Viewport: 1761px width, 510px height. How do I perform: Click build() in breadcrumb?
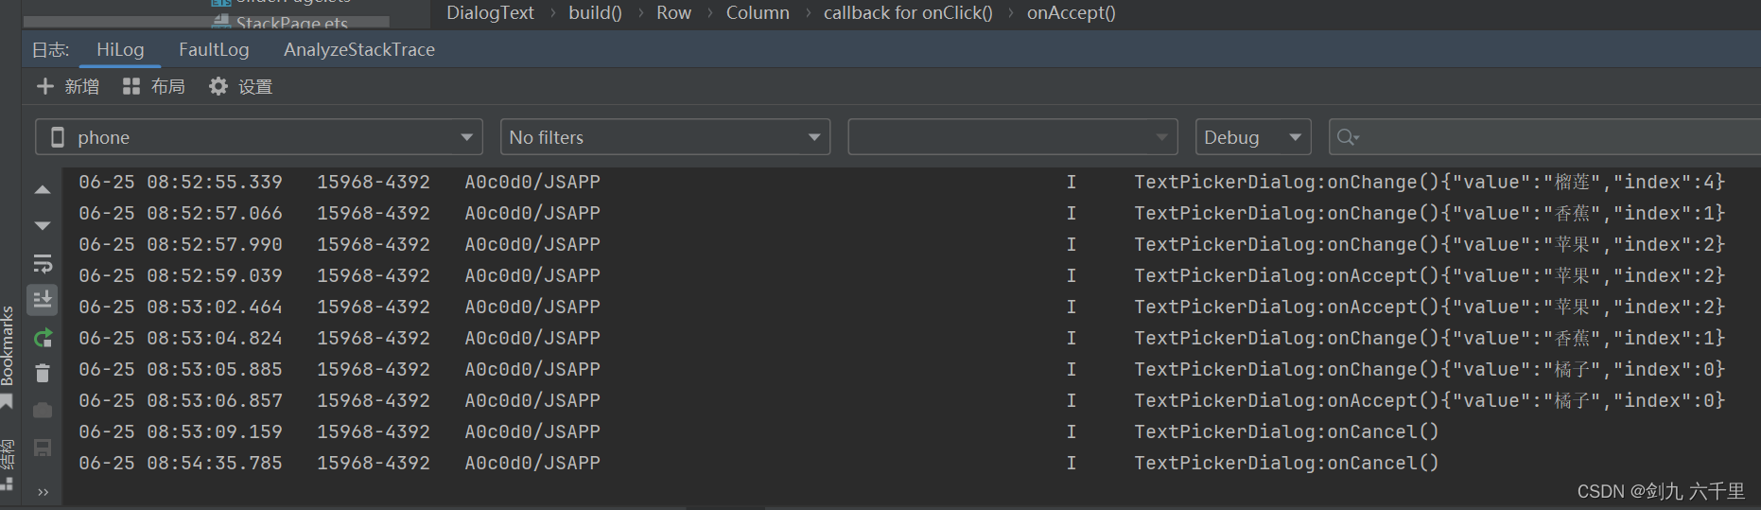[x=595, y=13]
